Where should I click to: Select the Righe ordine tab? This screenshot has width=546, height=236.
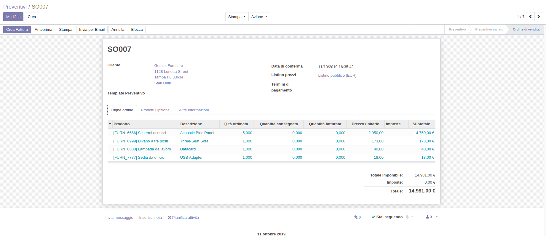click(x=122, y=110)
